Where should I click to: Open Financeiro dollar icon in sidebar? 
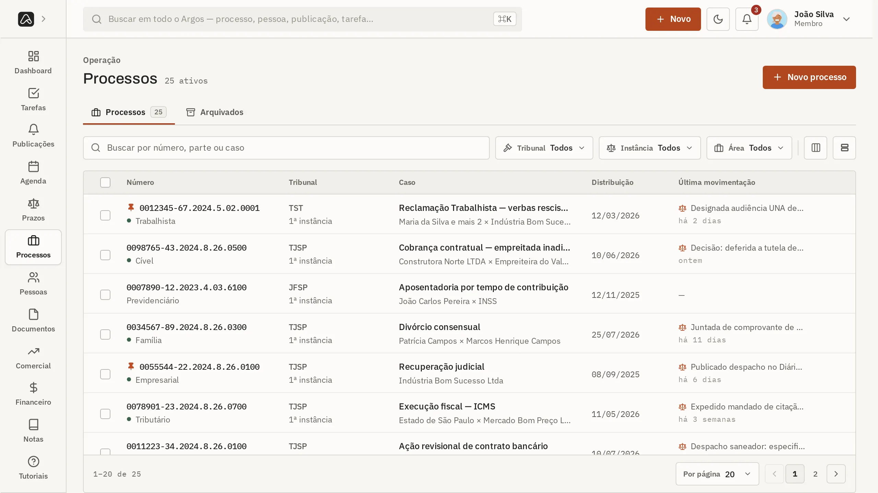33,388
